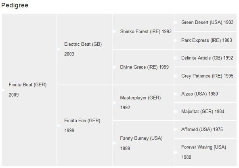Select the Electric Beat (GB) 2003 entry
This screenshot has width=239, height=168.
[85, 49]
